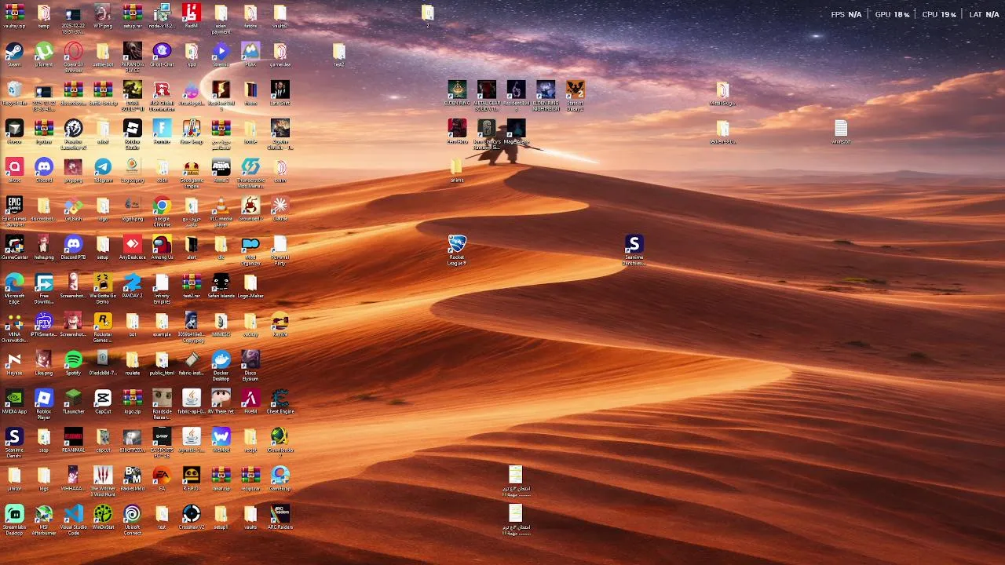Viewport: 1005px width, 565px height.
Task: Launch uTorrent from the desktop
Action: tap(44, 54)
